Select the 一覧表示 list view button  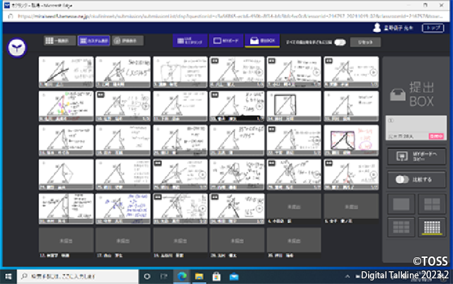point(58,42)
